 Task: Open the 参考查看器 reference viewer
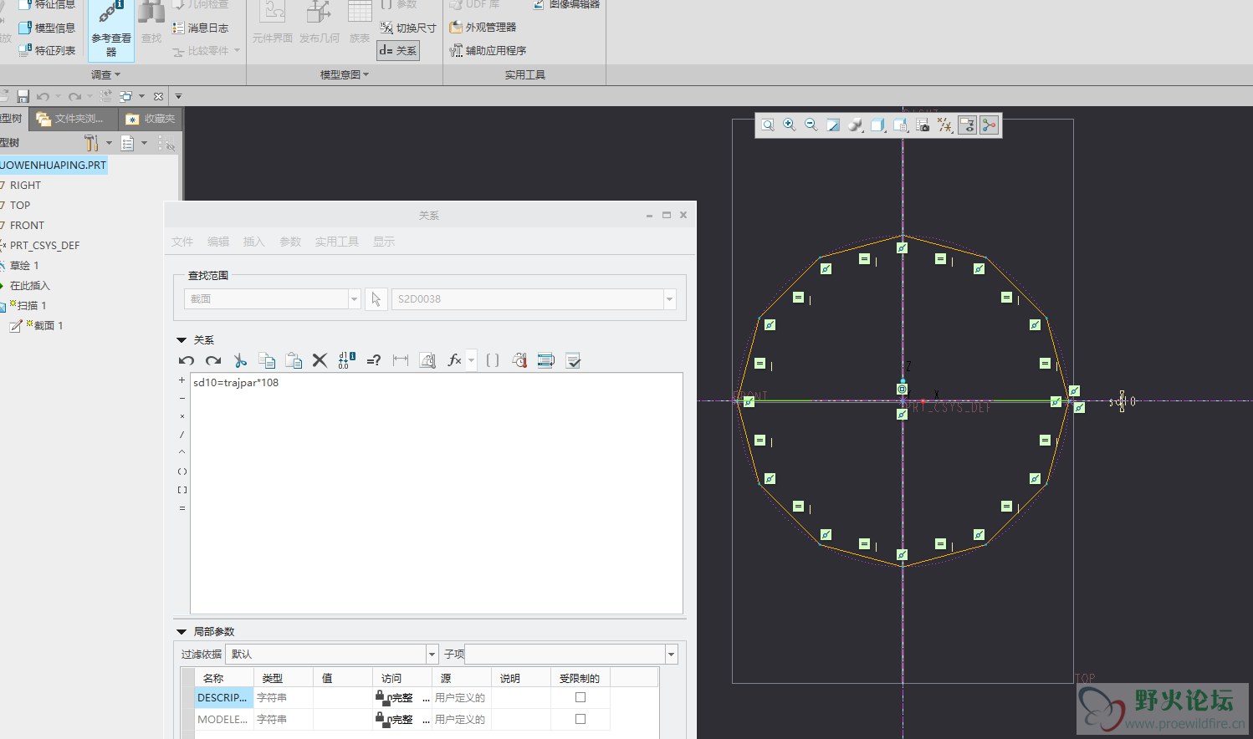pos(111,31)
